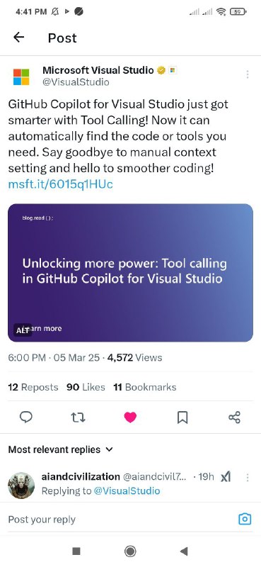Open the msft.it/6015q1HUc link
This screenshot has width=261, height=567.
click(60, 184)
